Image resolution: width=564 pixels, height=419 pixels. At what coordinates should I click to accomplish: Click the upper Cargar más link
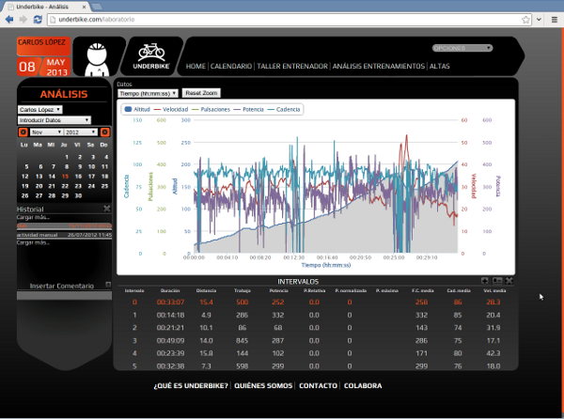pyautogui.click(x=33, y=217)
